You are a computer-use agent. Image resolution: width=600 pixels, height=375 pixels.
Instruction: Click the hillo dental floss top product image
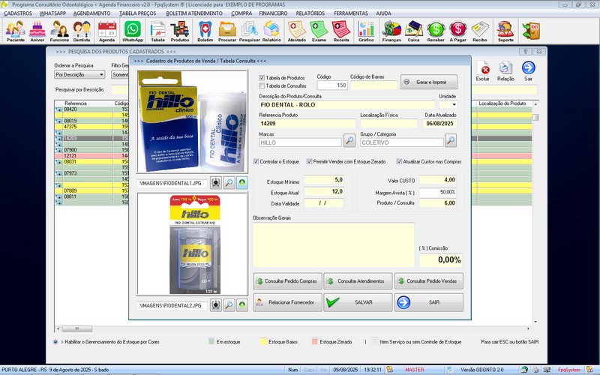pyautogui.click(x=192, y=121)
